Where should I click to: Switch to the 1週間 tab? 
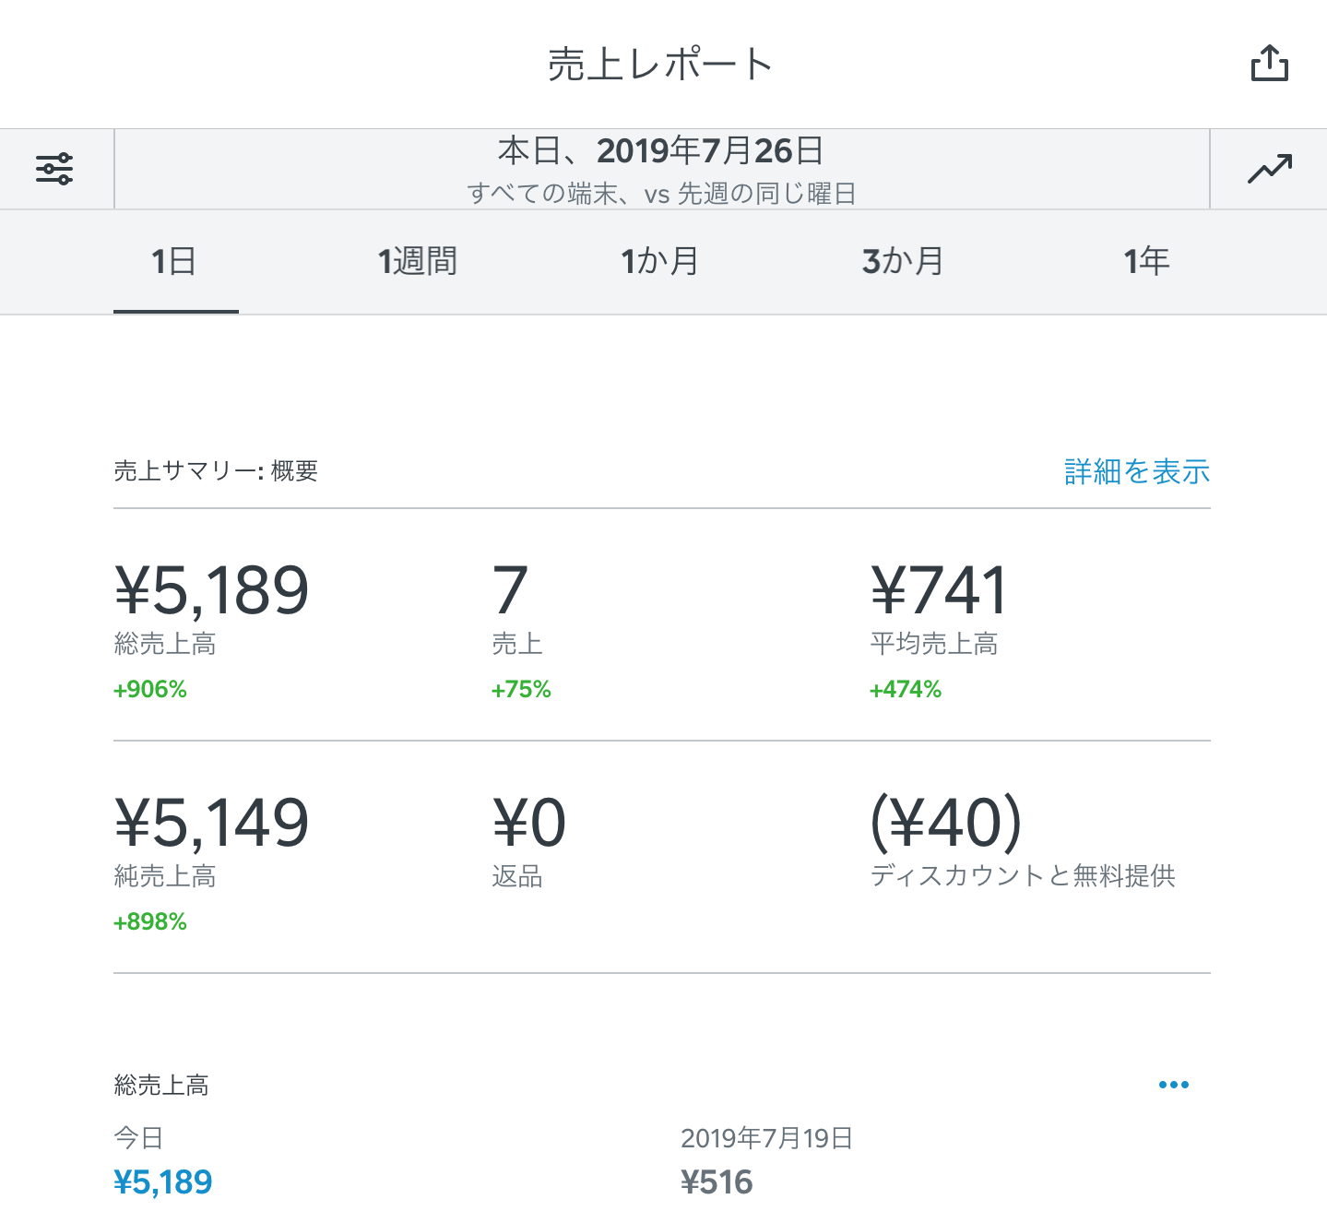(418, 261)
